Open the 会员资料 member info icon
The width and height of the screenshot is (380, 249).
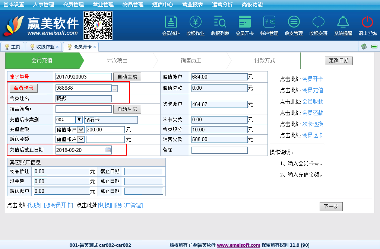coord(171,22)
